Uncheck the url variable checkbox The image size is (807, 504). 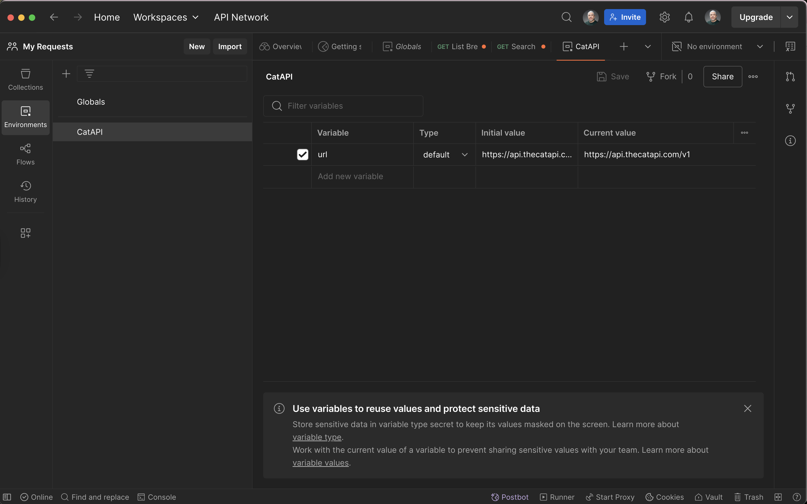pos(302,154)
